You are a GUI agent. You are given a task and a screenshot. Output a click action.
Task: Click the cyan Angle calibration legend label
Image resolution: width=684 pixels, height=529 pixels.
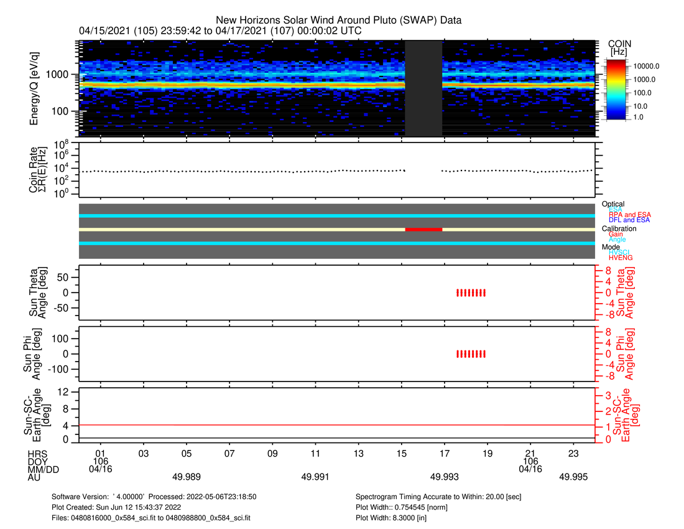pyautogui.click(x=617, y=240)
